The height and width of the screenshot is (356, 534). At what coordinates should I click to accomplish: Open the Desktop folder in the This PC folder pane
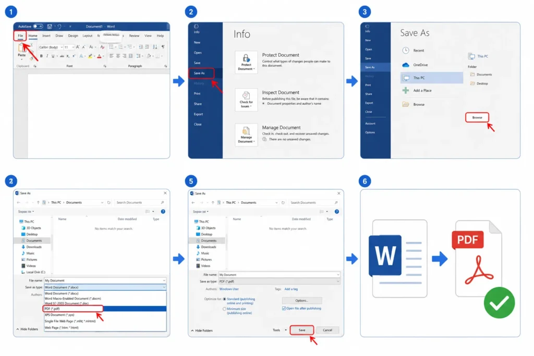pyautogui.click(x=479, y=83)
